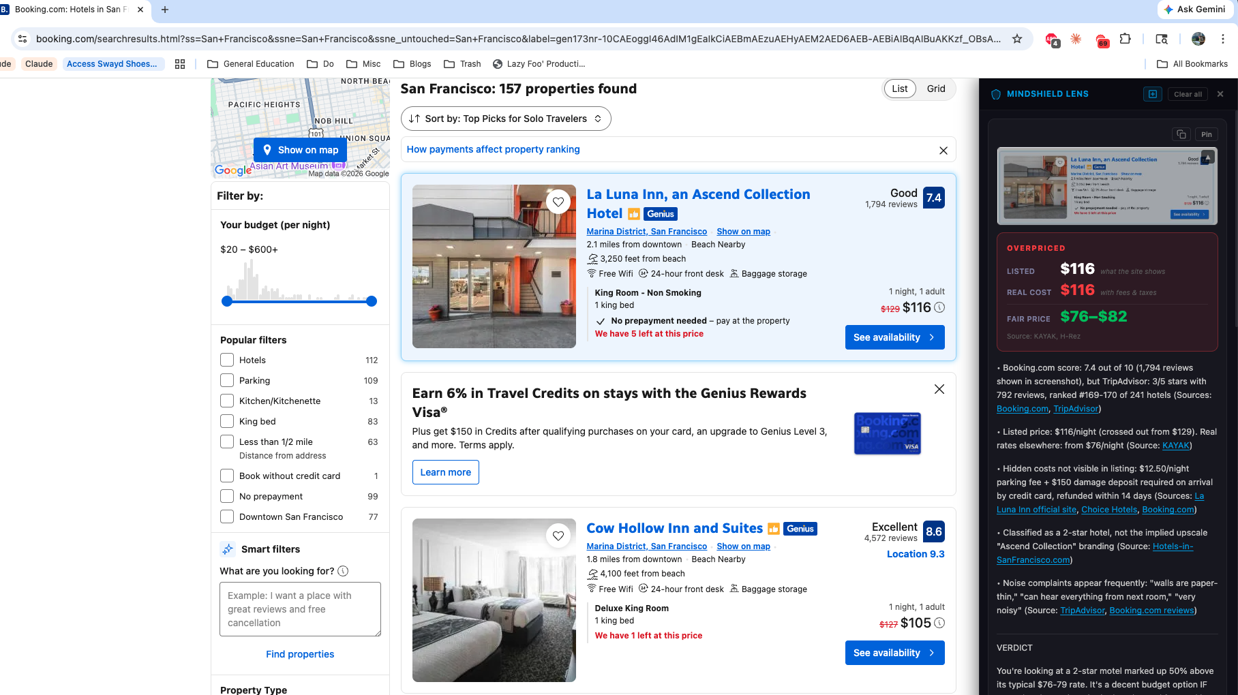1238x695 pixels.
Task: Enable the Hotels filter checkbox
Action: point(226,360)
